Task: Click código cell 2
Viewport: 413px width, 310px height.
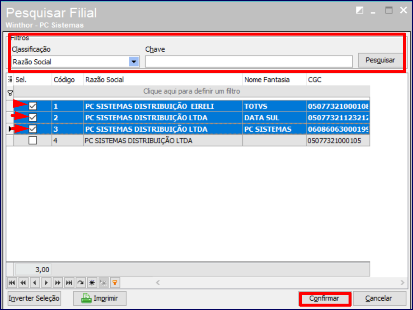Action: pyautogui.click(x=67, y=118)
